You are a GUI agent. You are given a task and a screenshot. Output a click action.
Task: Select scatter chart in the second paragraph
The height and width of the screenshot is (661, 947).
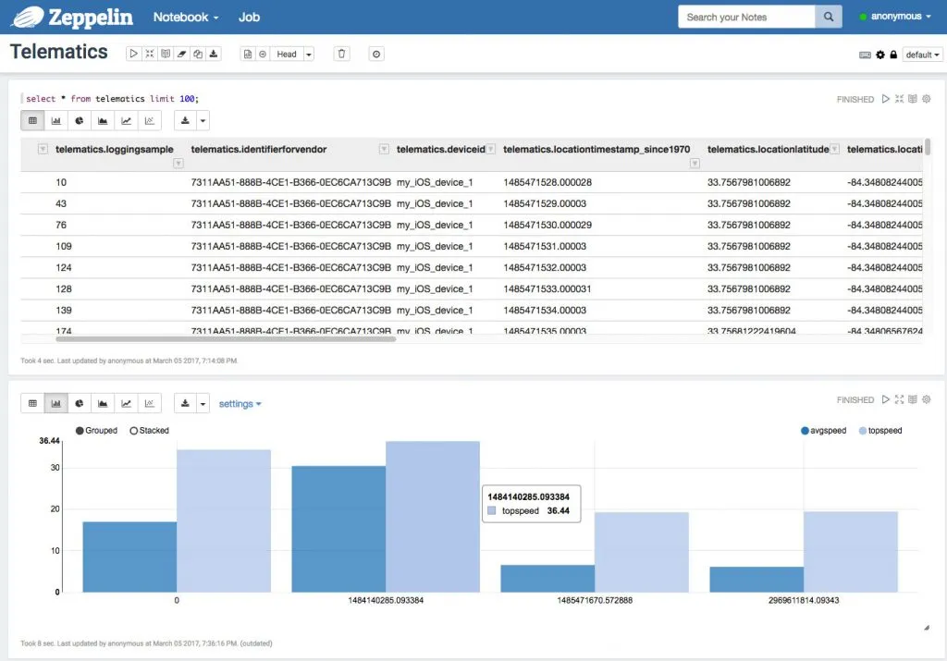coord(150,403)
